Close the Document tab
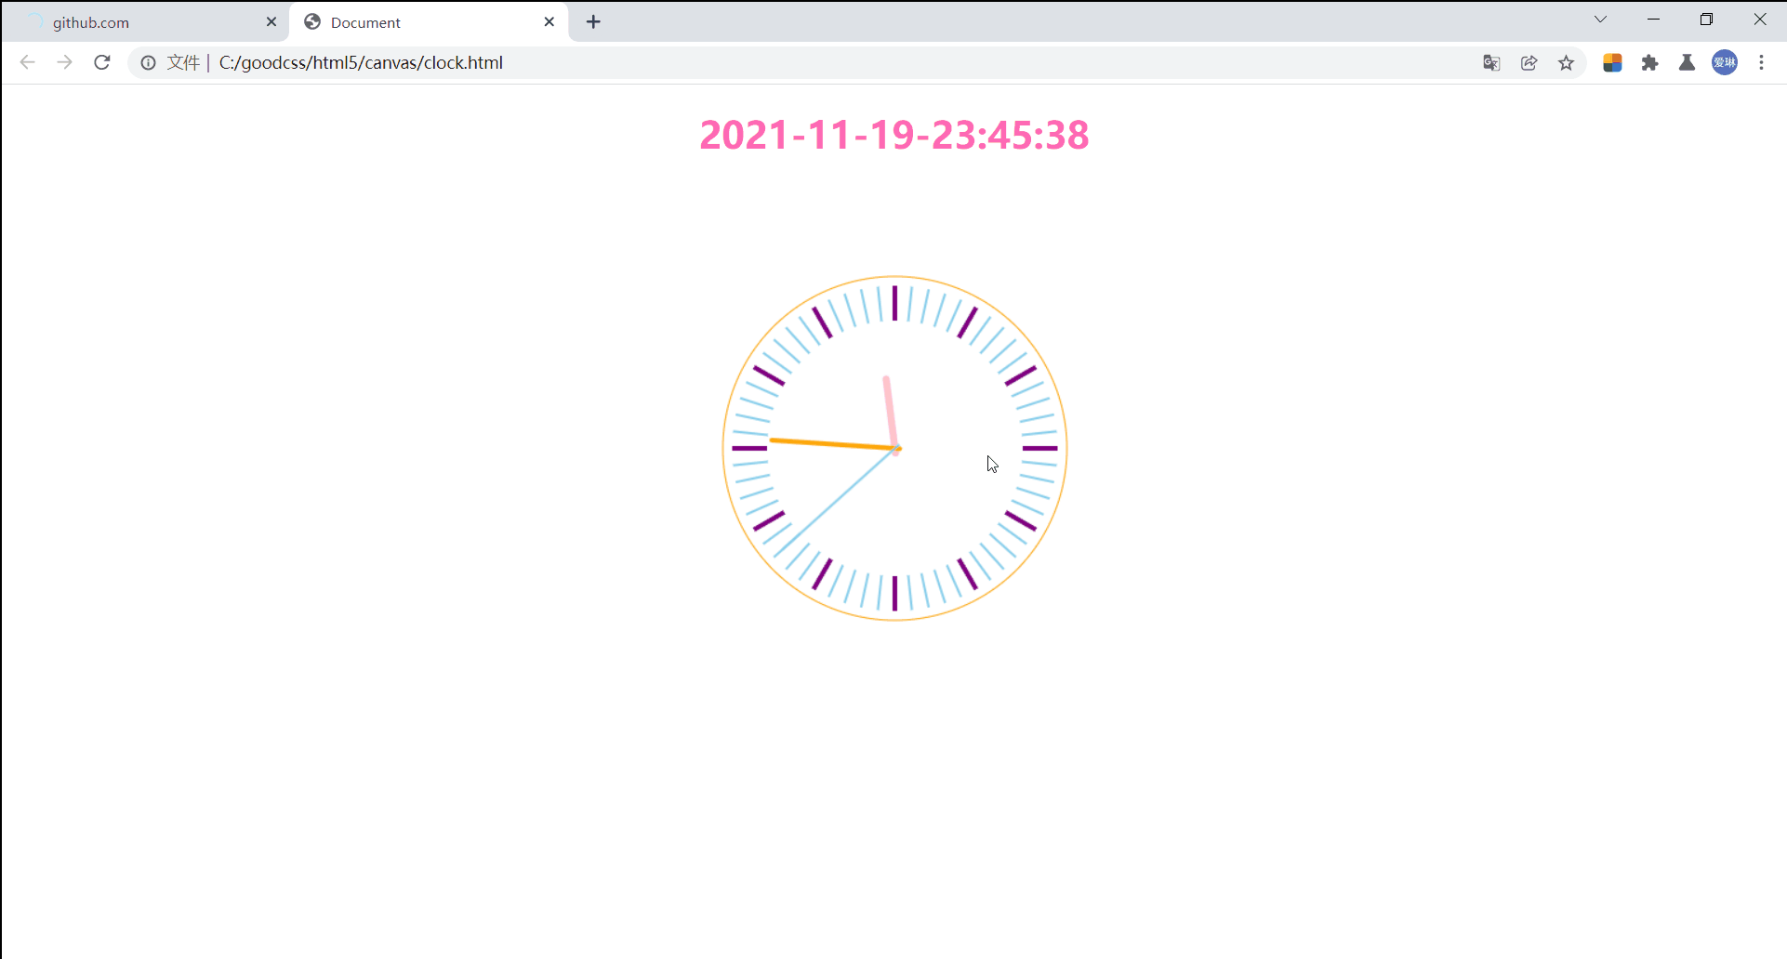The height and width of the screenshot is (959, 1787). (549, 21)
